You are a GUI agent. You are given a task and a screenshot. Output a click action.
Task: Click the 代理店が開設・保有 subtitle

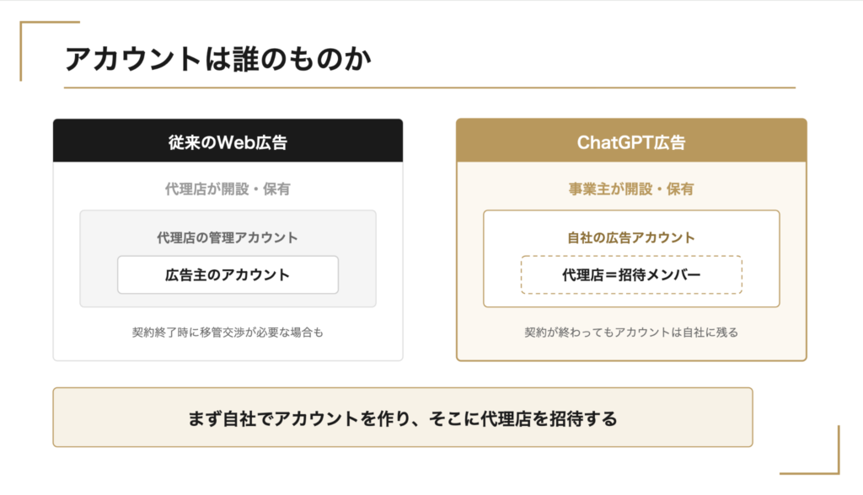[x=228, y=189]
